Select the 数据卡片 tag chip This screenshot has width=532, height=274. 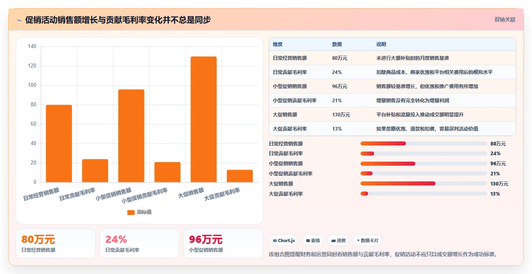(x=368, y=240)
